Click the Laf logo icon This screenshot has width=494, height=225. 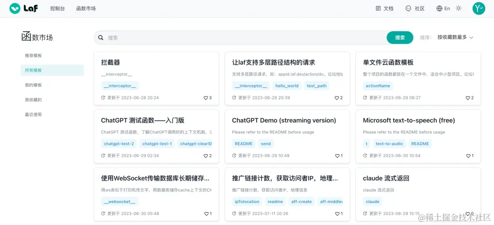(15, 9)
